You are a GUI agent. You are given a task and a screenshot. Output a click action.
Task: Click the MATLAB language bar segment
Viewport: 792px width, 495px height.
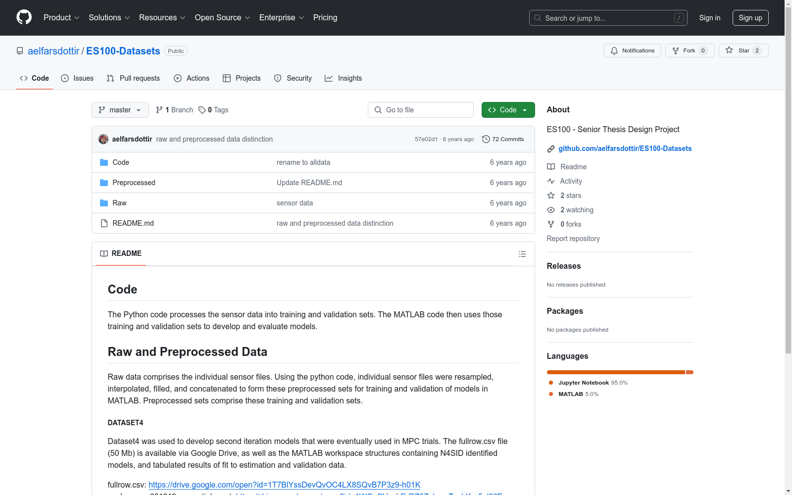pyautogui.click(x=690, y=372)
